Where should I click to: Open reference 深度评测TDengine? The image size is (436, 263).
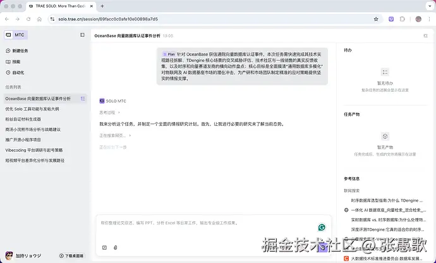(x=387, y=229)
